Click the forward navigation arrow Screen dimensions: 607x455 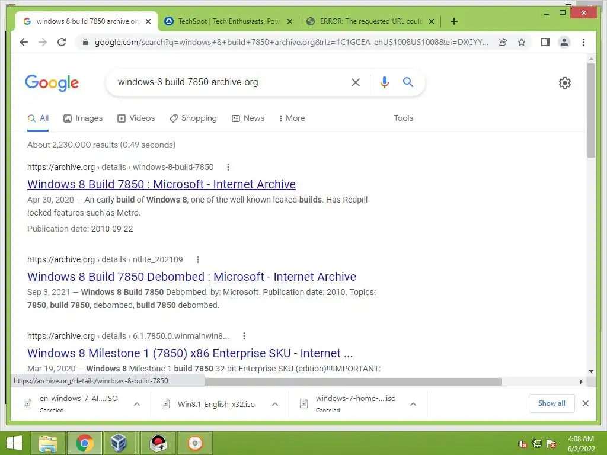(43, 42)
